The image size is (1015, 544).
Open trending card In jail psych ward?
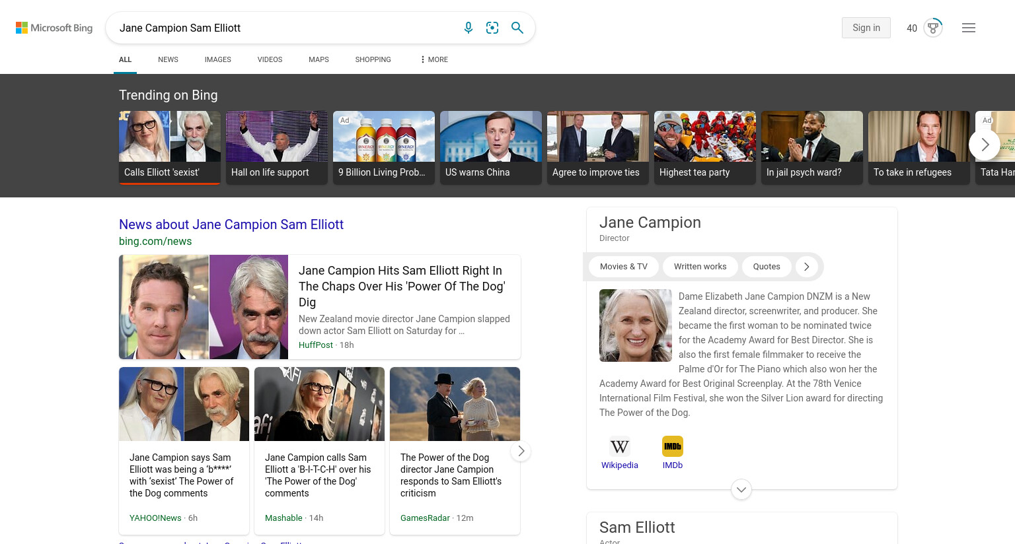click(812, 147)
